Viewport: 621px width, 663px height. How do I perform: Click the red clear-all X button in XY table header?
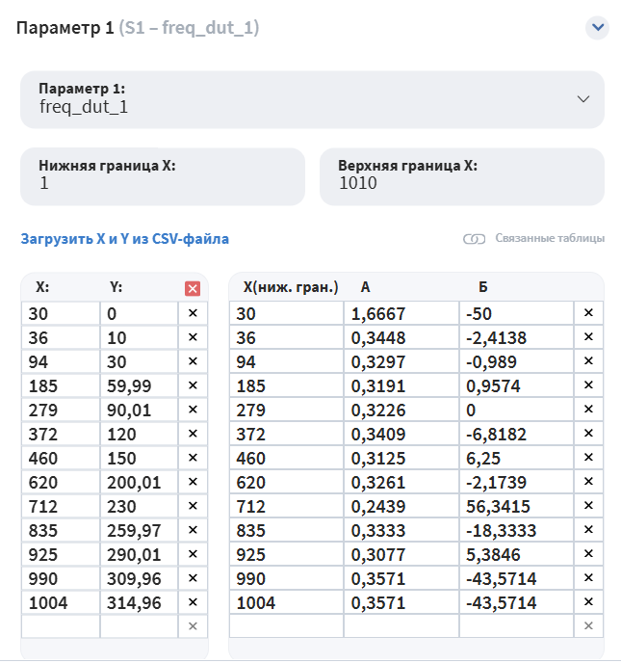pyautogui.click(x=193, y=287)
